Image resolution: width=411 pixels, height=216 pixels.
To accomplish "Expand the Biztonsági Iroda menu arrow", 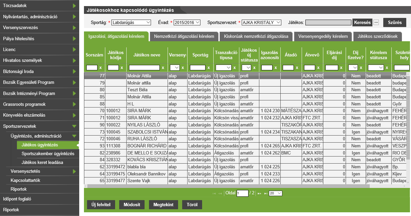I will [74, 72].
